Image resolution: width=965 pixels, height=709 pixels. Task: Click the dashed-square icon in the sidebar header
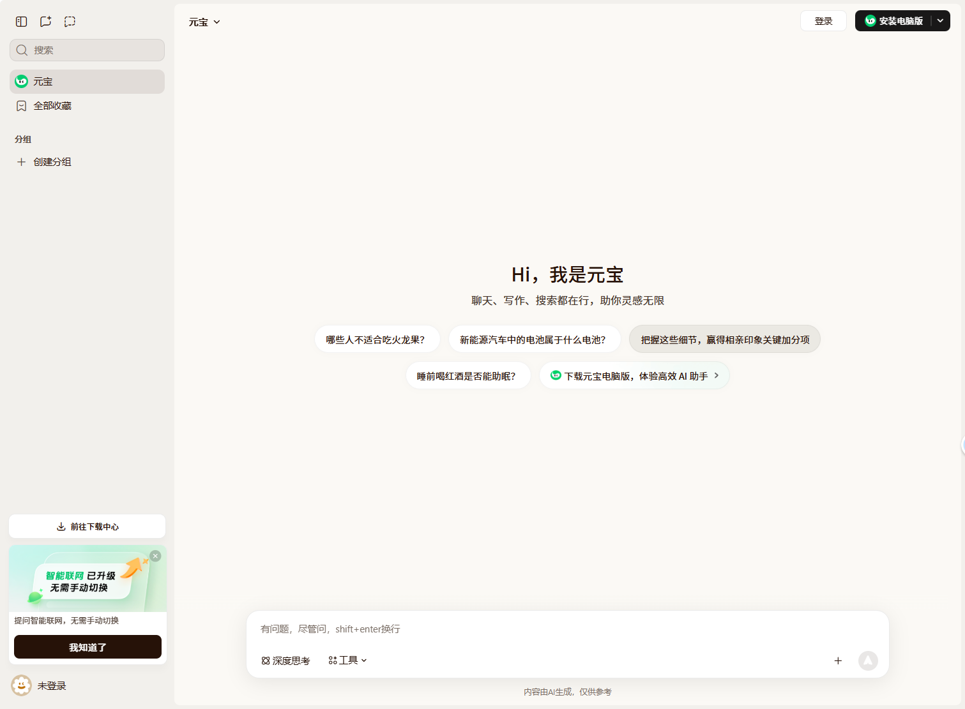point(70,22)
